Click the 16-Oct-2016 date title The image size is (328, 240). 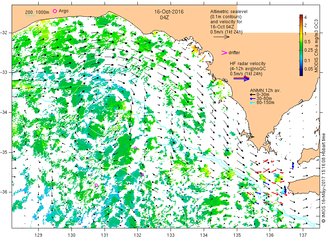point(169,12)
